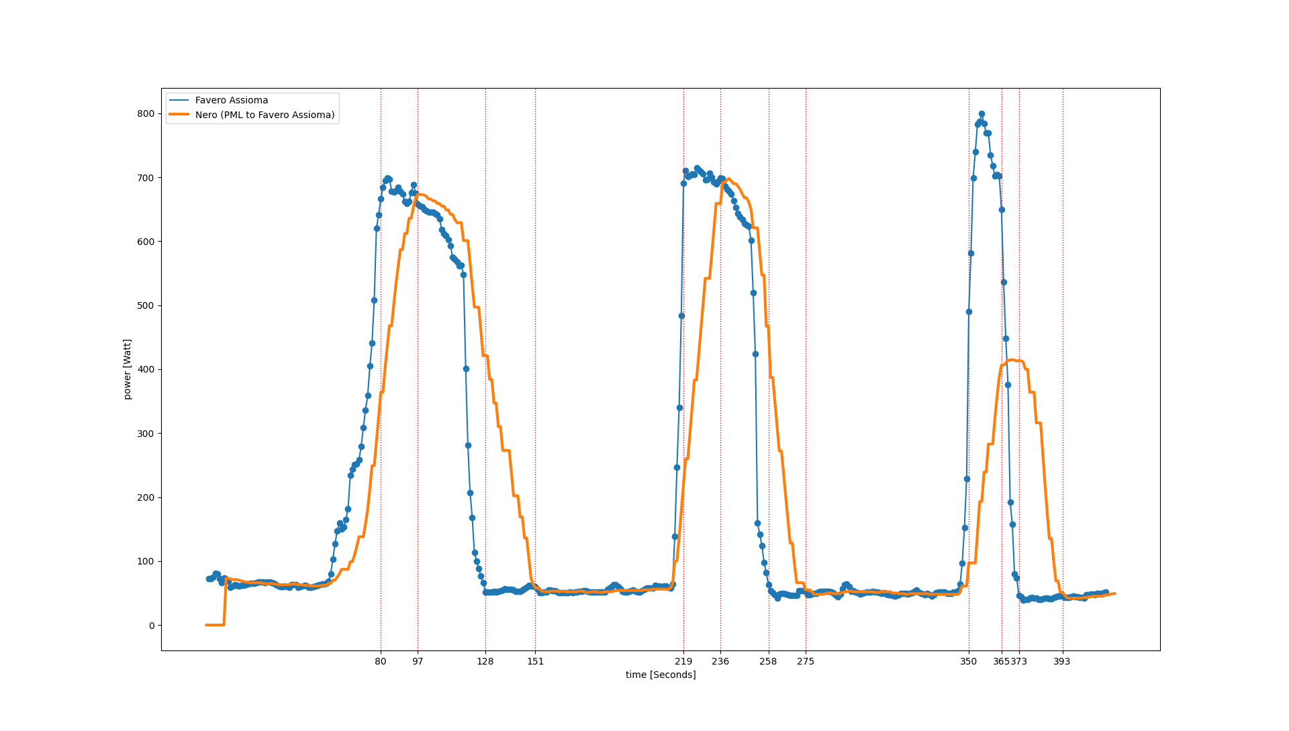Click the 800 label on power axis
This screenshot has width=1289, height=731.
[146, 113]
